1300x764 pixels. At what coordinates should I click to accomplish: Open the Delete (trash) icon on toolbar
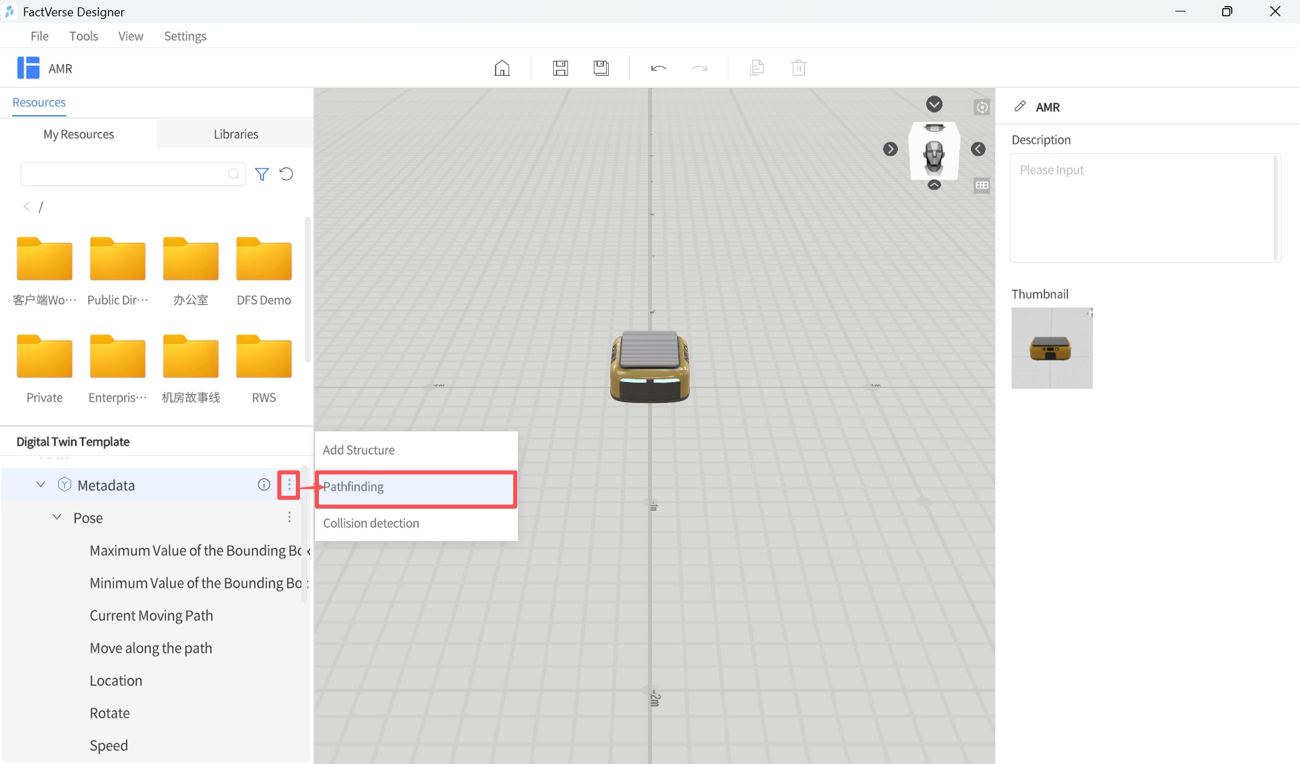(x=800, y=68)
